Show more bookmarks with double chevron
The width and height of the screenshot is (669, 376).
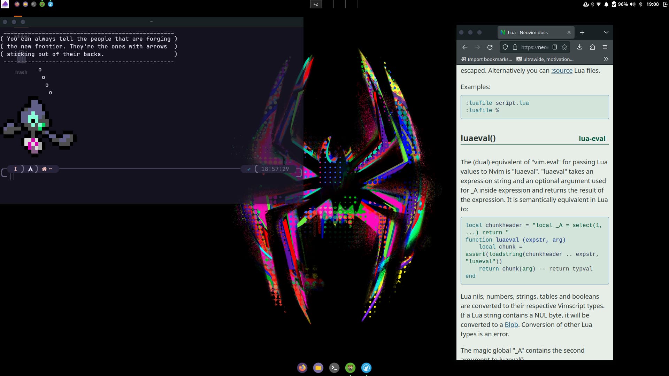[606, 59]
